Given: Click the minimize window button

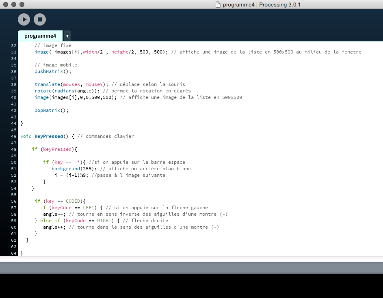Looking at the screenshot, I should tap(14, 4).
